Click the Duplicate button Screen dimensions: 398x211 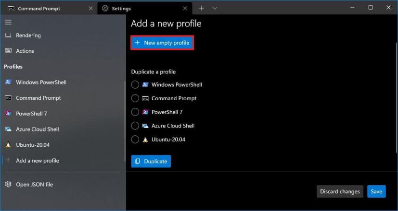[x=151, y=161]
